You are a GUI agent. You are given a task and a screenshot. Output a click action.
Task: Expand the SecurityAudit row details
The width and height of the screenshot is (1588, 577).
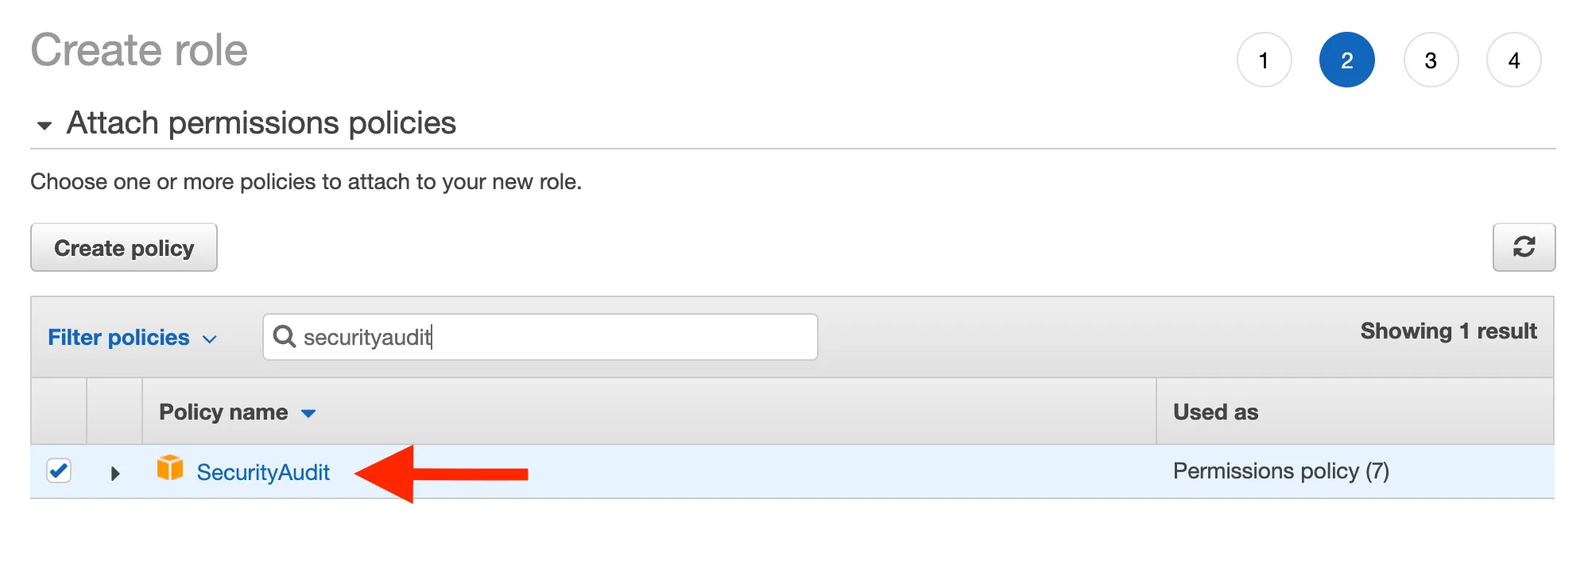[115, 474]
